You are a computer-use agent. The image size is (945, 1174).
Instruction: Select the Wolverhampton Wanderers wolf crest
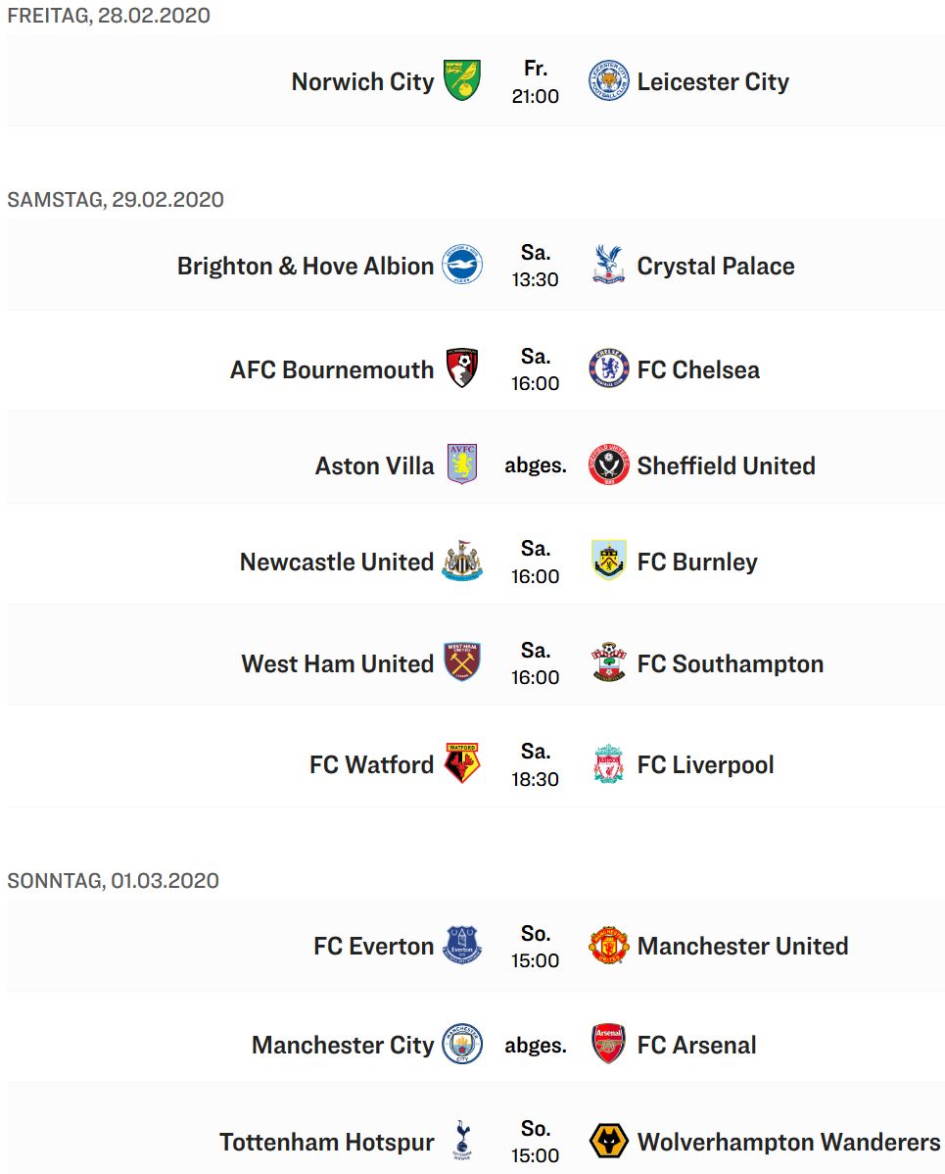tap(608, 1141)
